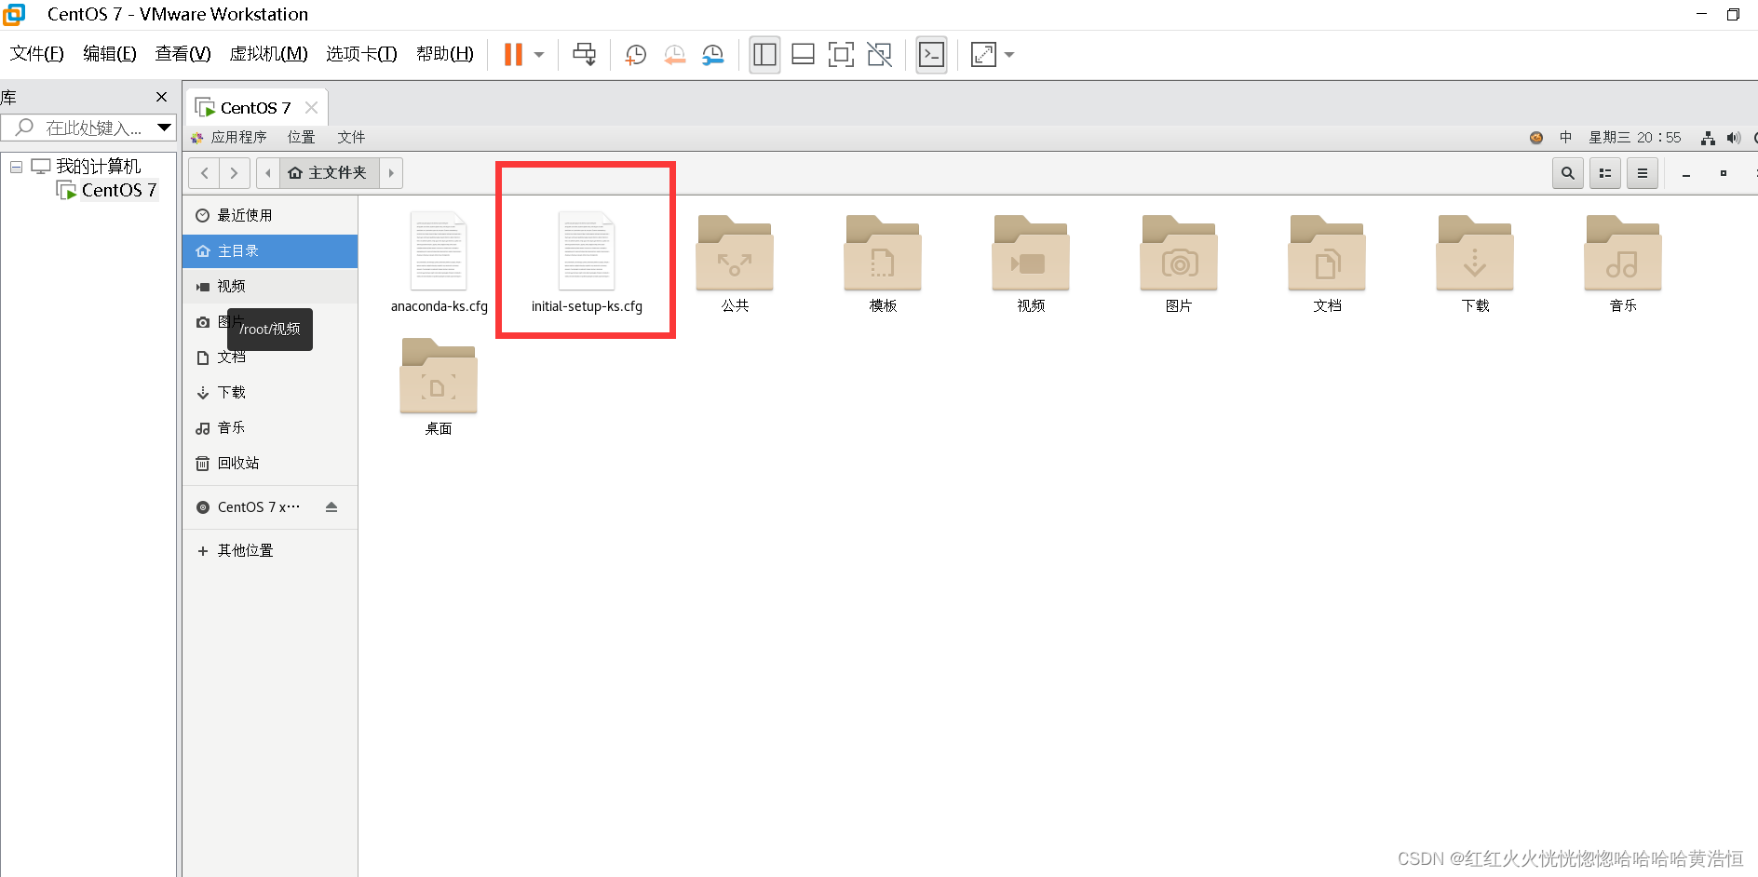This screenshot has width=1758, height=877.
Task: Select 主目录 in the sidebar
Action: 270,251
